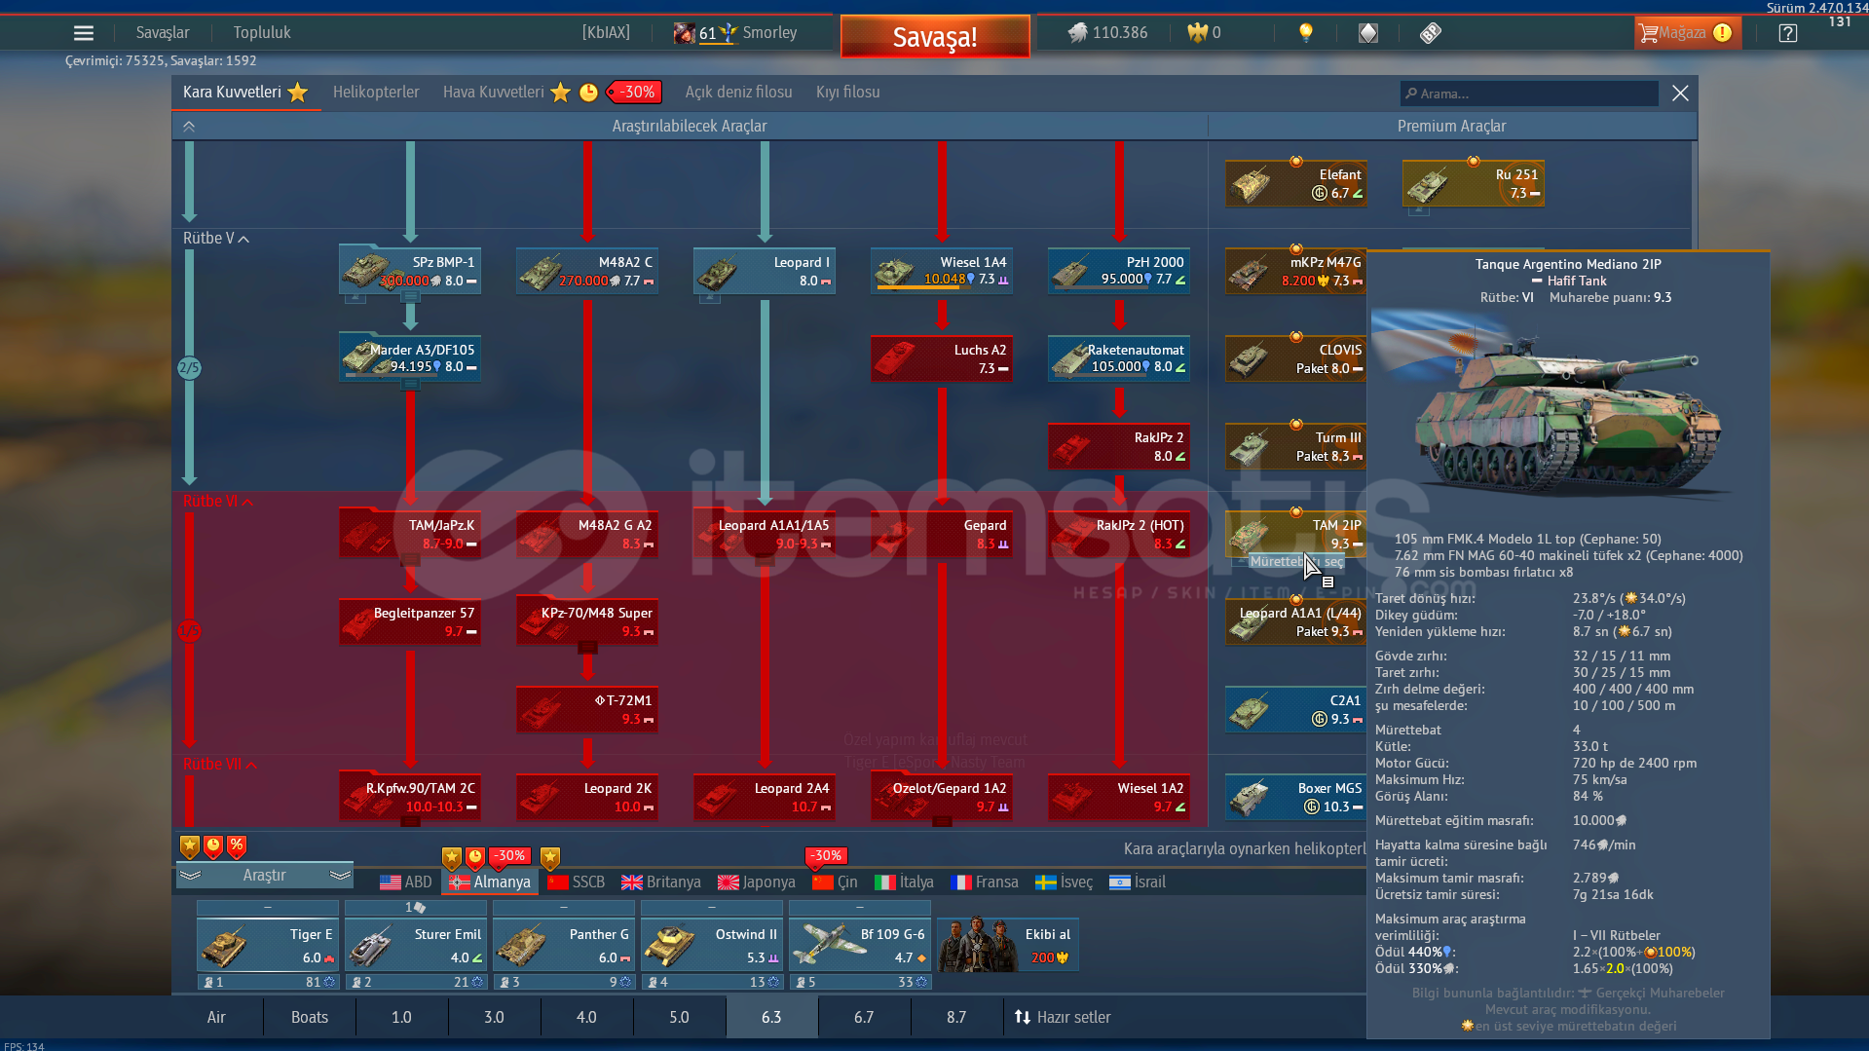Select the Leopard 2K tank

coord(587,797)
